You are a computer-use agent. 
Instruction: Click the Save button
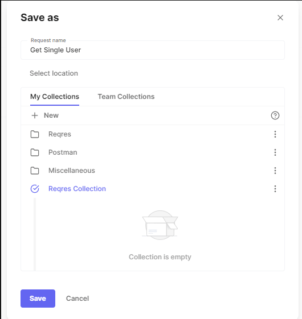point(38,299)
